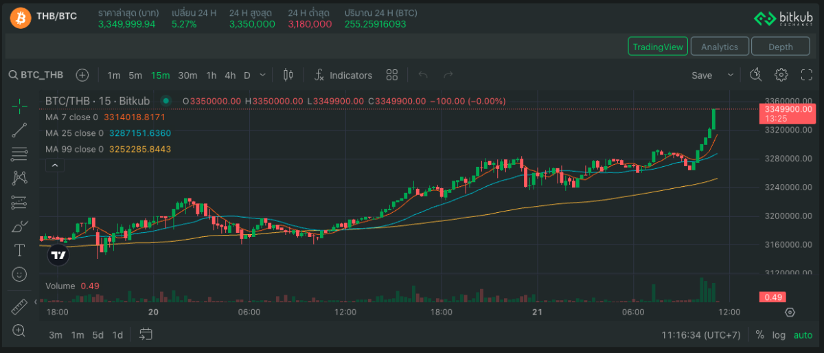824x353 pixels.
Task: Enter fullscreen mode
Action: coord(807,75)
